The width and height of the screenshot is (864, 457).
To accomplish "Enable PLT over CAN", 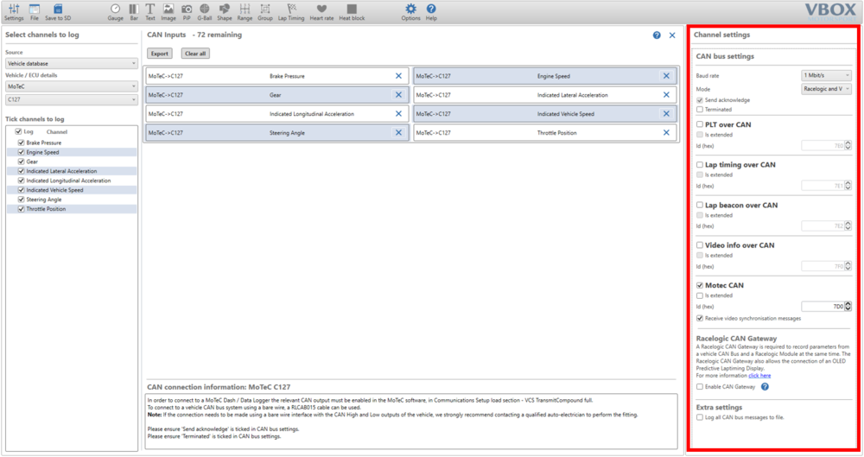I will pos(700,124).
